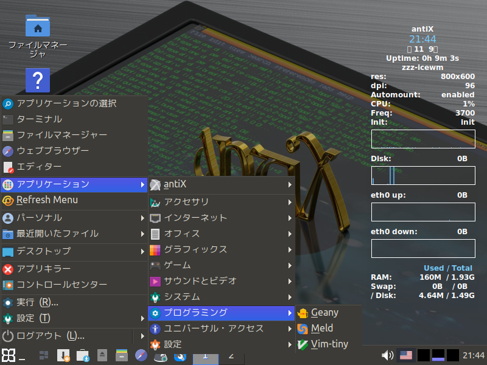Launch Geany from the programming submenu

(329, 313)
